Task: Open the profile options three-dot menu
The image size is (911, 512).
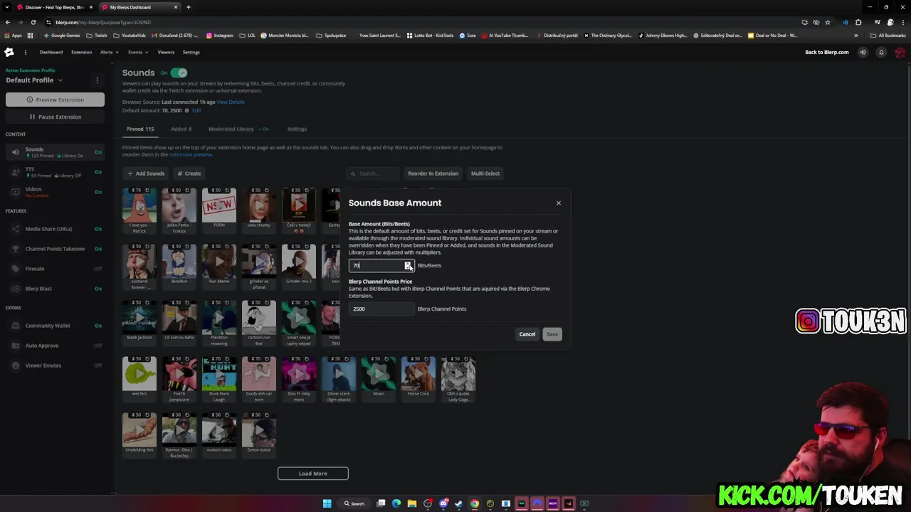Action: click(x=98, y=80)
